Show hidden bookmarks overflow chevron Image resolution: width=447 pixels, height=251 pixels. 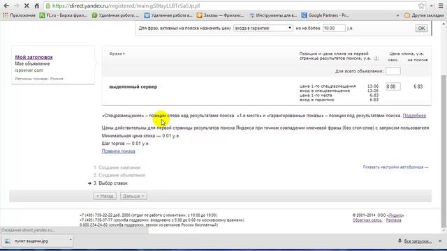[397, 15]
